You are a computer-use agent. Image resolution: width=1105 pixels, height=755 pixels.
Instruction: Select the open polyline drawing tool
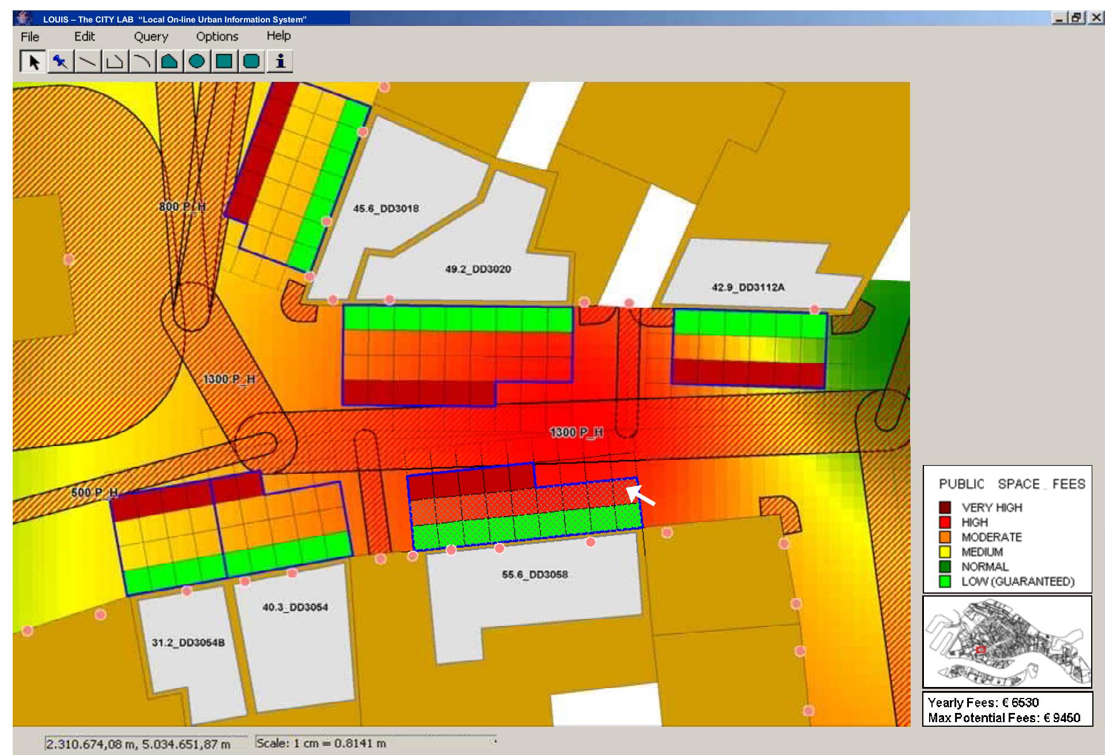tap(115, 61)
